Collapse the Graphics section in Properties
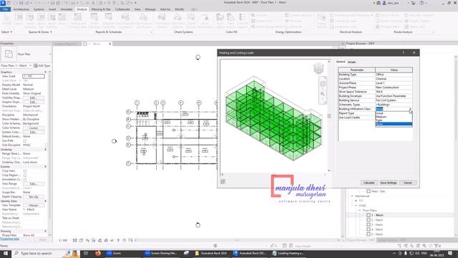The width and height of the screenshot is (458, 258). [x=45, y=72]
